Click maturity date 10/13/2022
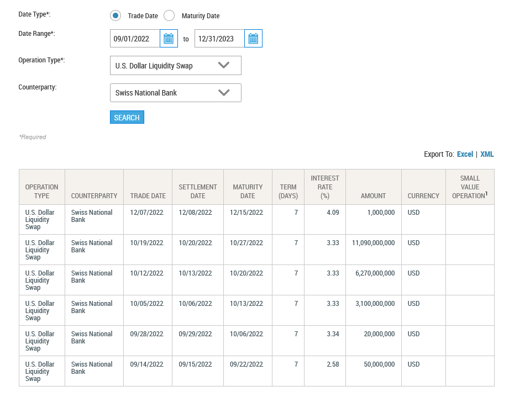This screenshot has height=397, width=530. pos(246,304)
